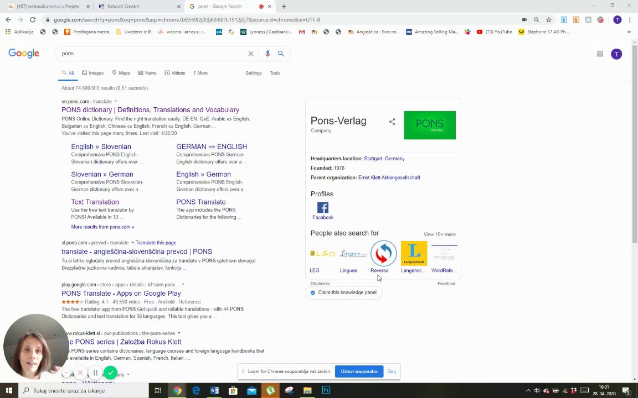
Task: Open a new browser tab
Action: 284,7
